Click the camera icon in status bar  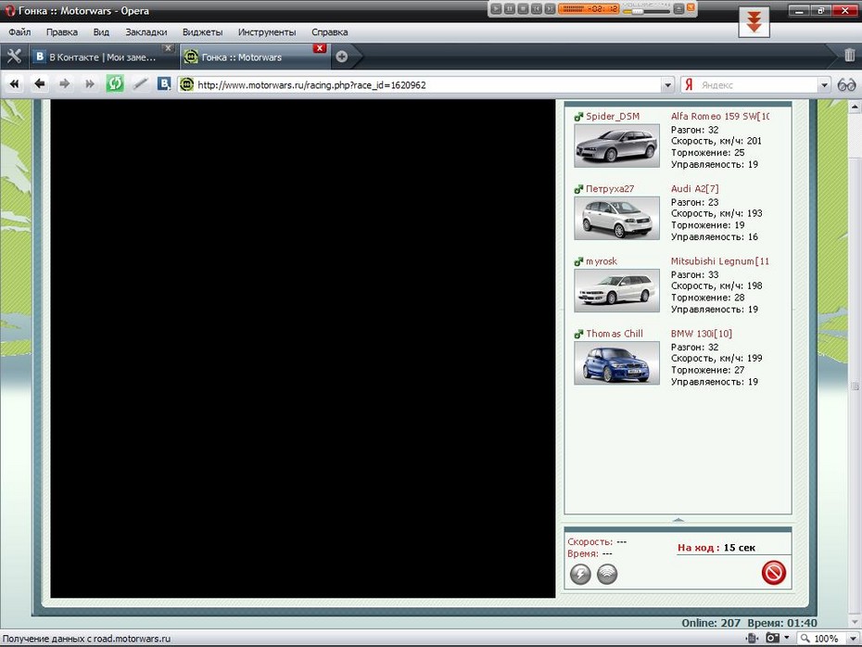coord(772,638)
